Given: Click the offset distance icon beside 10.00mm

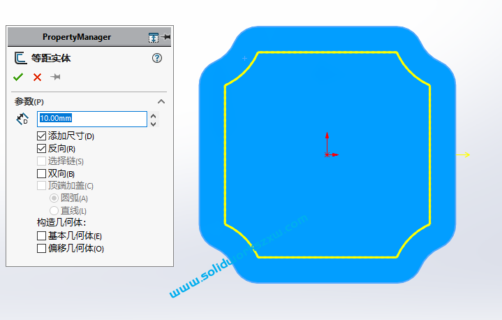Looking at the screenshot, I should pyautogui.click(x=22, y=119).
